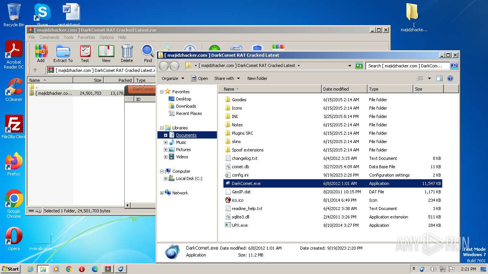The image size is (488, 274).
Task: Refresh the Explorer address bar
Action: coord(359,66)
